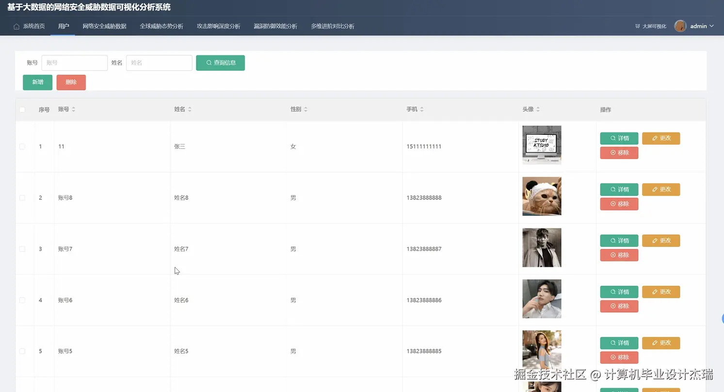Click 更改 for user 账号5
This screenshot has width=724, height=392.
pyautogui.click(x=661, y=343)
